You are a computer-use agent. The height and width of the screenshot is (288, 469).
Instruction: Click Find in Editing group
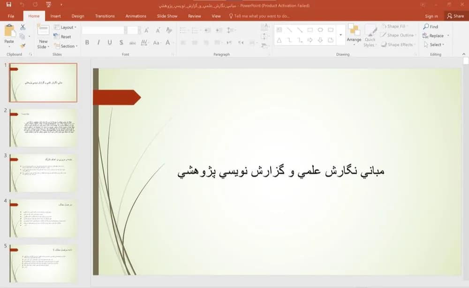pos(431,27)
